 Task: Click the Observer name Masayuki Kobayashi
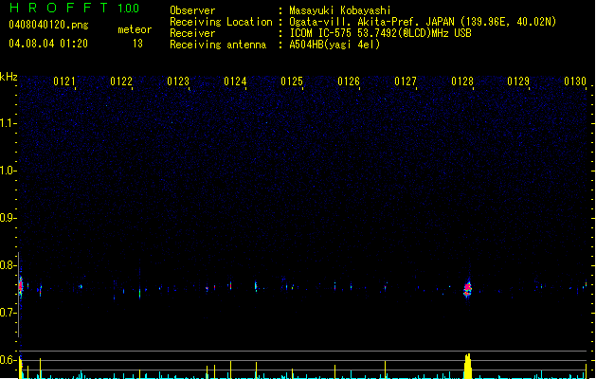pyautogui.click(x=340, y=10)
